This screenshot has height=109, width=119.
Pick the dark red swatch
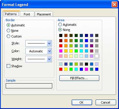pyautogui.click(x=61, y=41)
